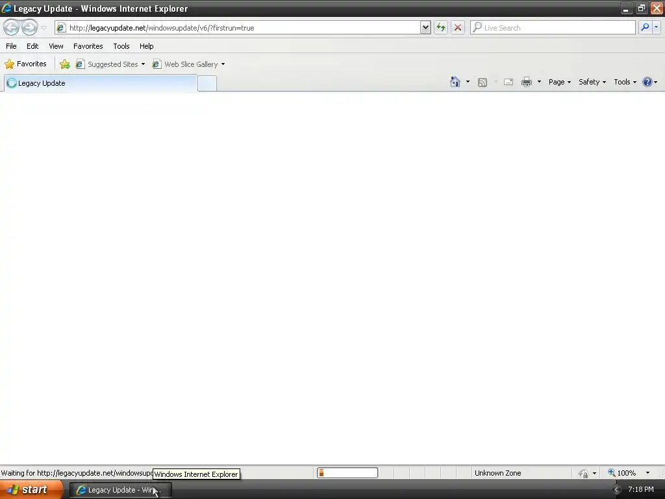Screen dimensions: 665x499
Task: Click the RSS feeds icon
Action: pyautogui.click(x=483, y=83)
